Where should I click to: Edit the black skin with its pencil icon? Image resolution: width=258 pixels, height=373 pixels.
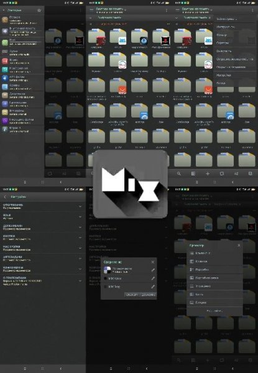pyautogui.click(x=153, y=279)
